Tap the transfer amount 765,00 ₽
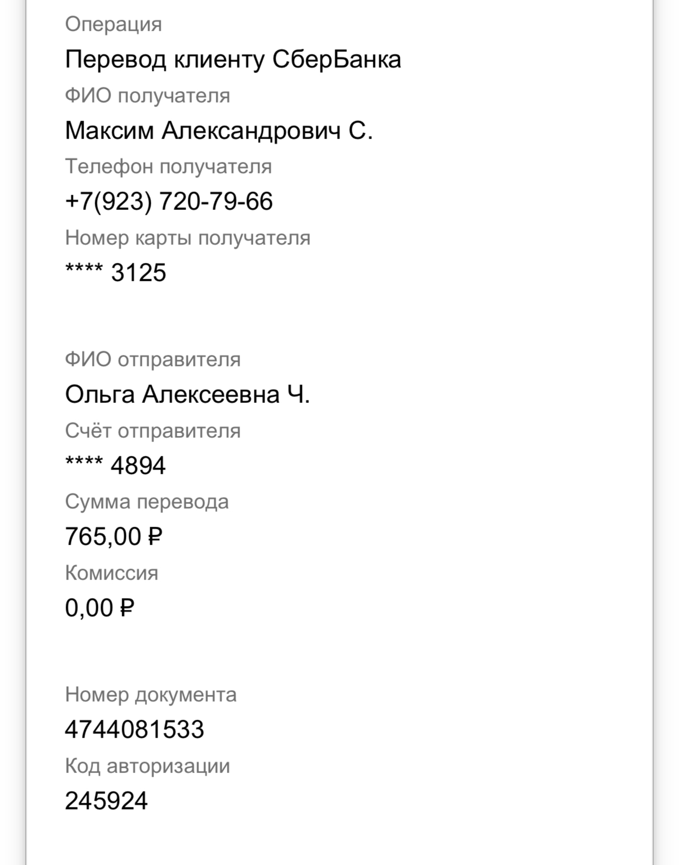This screenshot has width=679, height=865. (113, 537)
